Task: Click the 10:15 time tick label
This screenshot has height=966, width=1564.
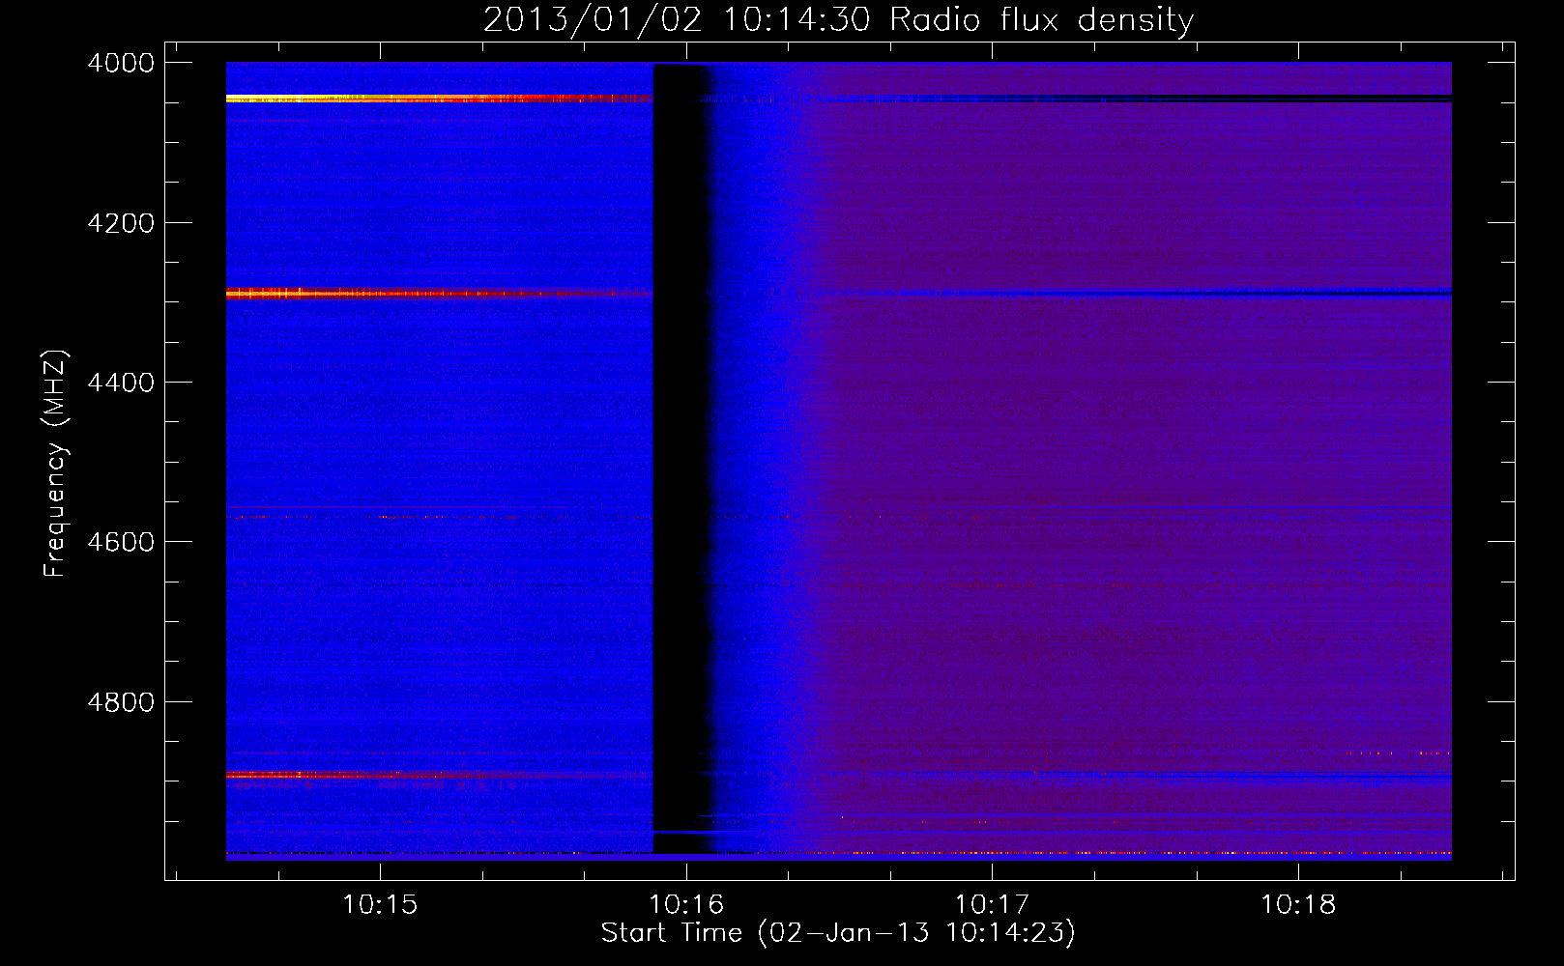Action: pos(380,905)
